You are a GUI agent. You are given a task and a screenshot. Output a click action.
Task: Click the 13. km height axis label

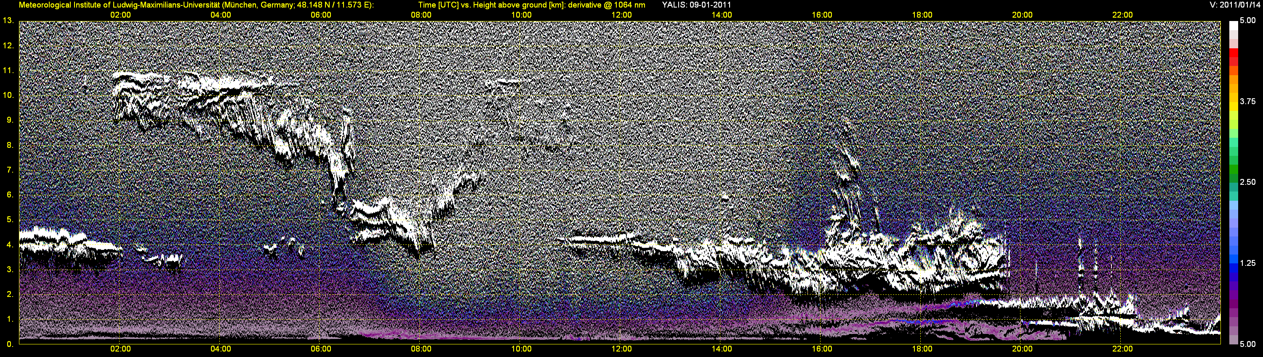(8, 21)
